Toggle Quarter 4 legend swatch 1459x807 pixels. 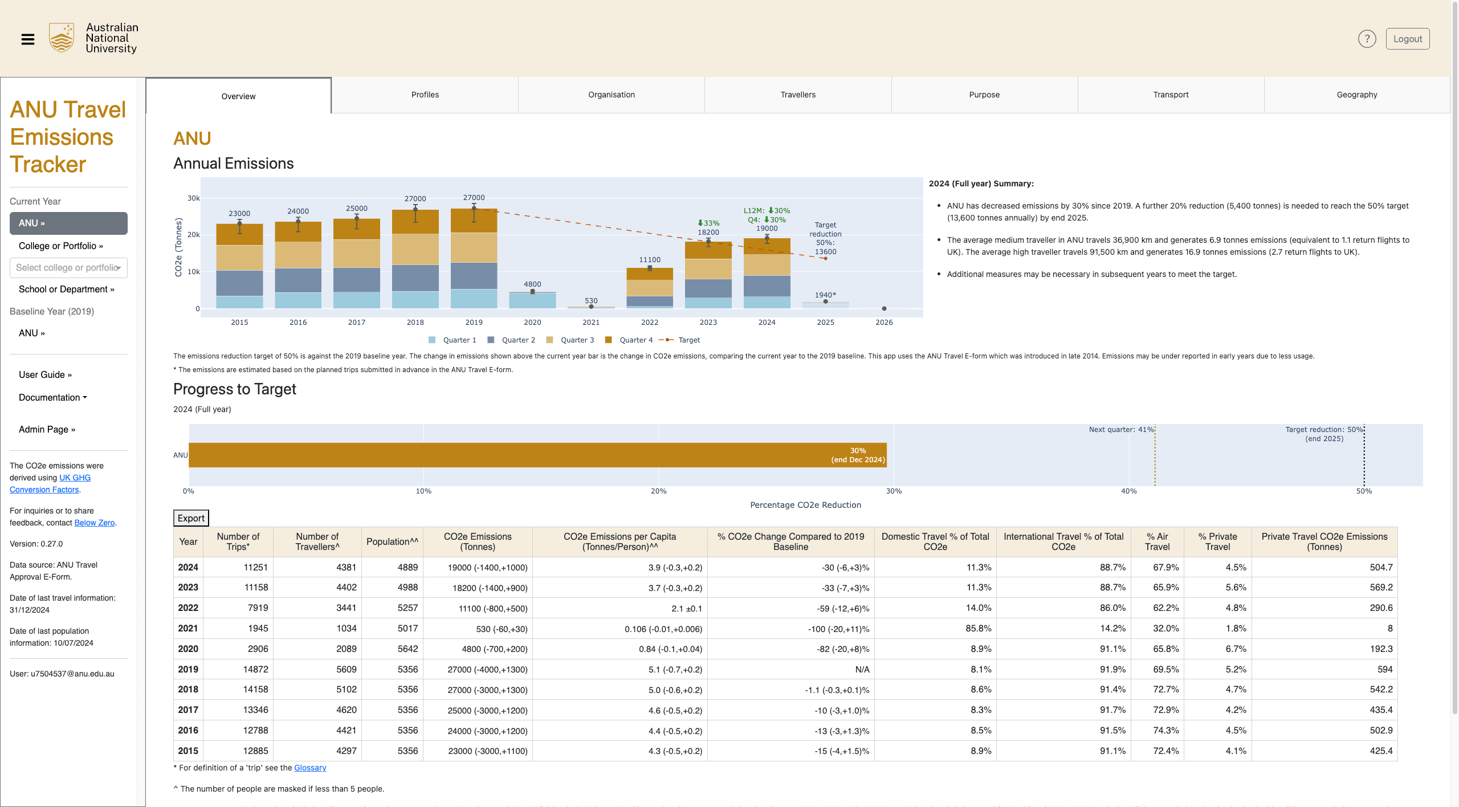609,340
